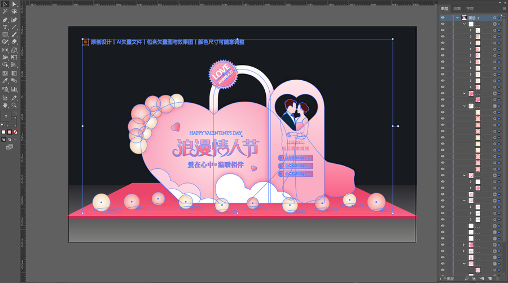The height and width of the screenshot is (283, 508).
Task: Activate the Shape Builder tool
Action: [5, 65]
